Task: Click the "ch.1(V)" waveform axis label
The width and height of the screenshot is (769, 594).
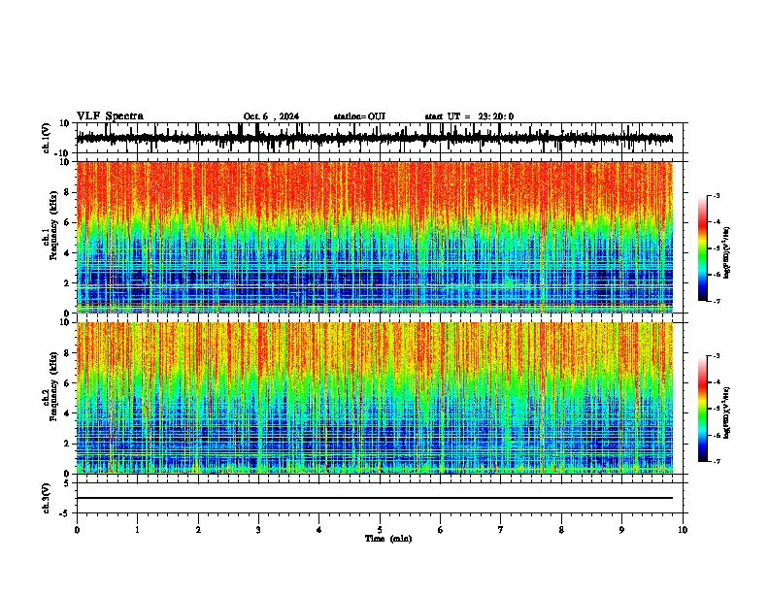Action: point(47,138)
